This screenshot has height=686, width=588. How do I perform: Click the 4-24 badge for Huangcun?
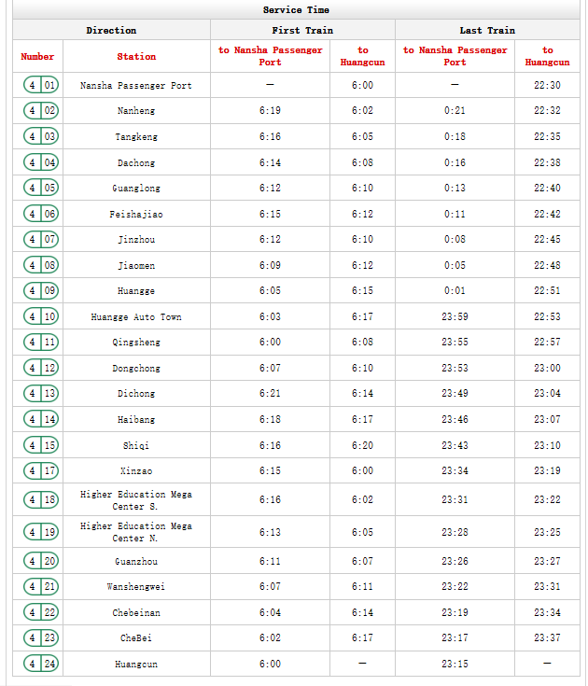click(x=41, y=664)
